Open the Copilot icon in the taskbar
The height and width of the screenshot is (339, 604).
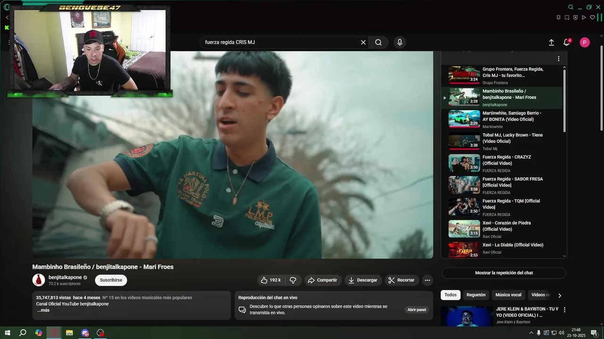39,333
